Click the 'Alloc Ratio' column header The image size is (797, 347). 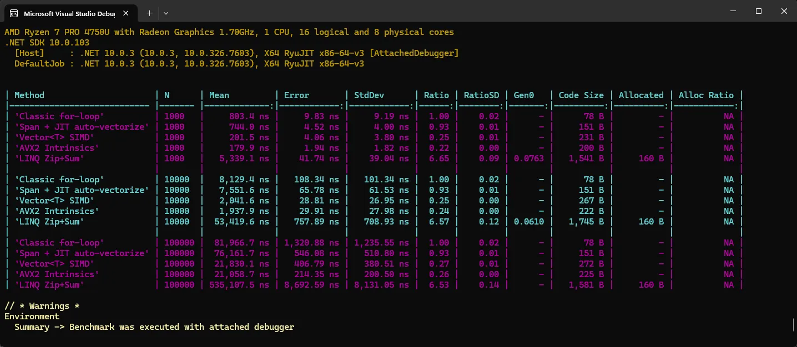(x=706, y=95)
